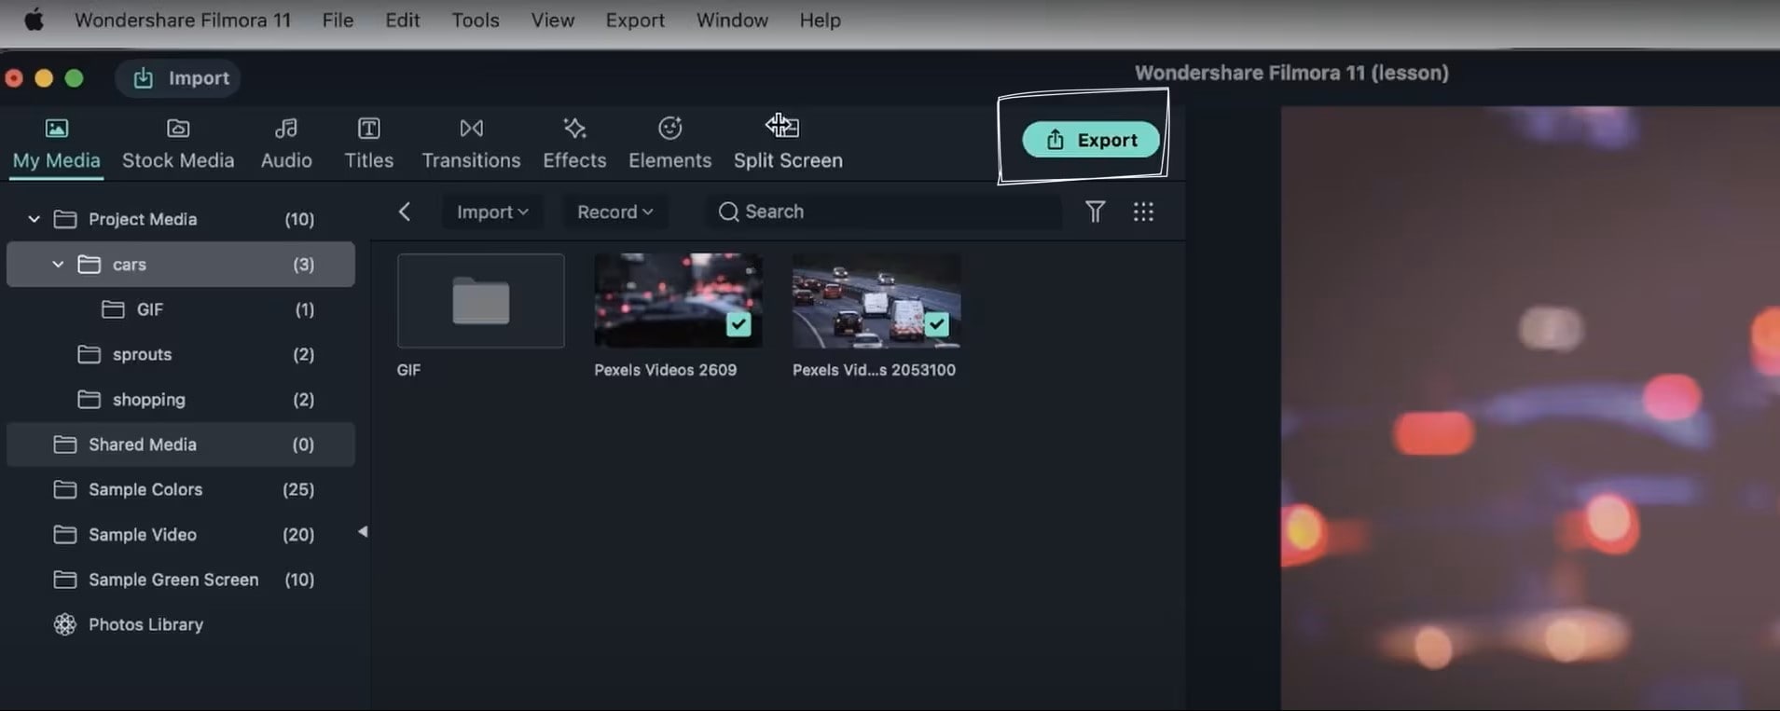Open the GIF folder thumbnail
Viewport: 1780px width, 711px height.
click(481, 301)
